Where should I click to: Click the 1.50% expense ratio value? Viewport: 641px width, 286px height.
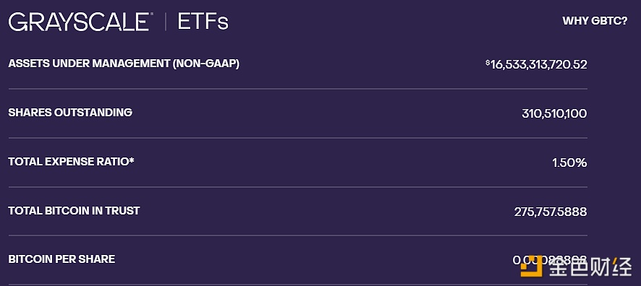(569, 162)
